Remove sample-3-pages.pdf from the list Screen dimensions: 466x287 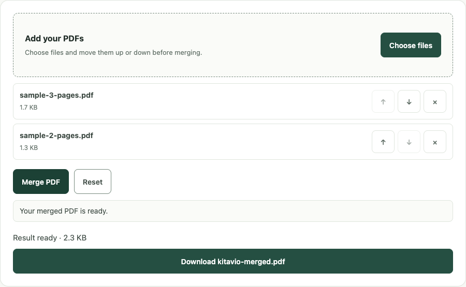coord(435,101)
